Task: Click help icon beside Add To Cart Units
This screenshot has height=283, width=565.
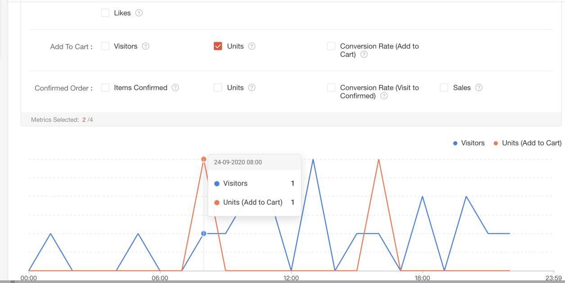Action: click(x=252, y=46)
